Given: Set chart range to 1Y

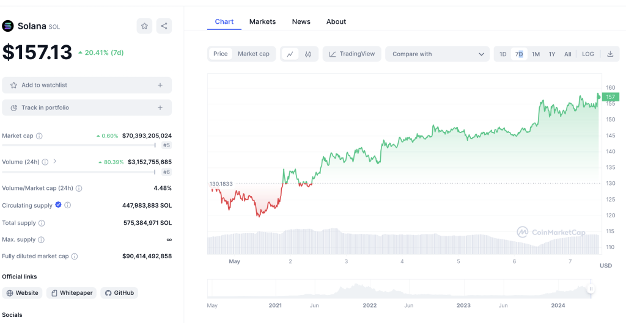Looking at the screenshot, I should 552,54.
